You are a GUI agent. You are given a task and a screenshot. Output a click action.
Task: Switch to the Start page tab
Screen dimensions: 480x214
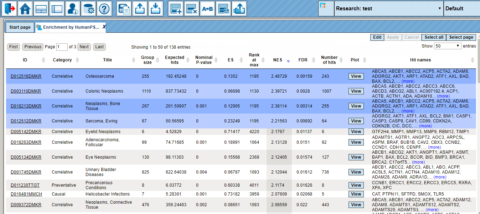pyautogui.click(x=20, y=27)
